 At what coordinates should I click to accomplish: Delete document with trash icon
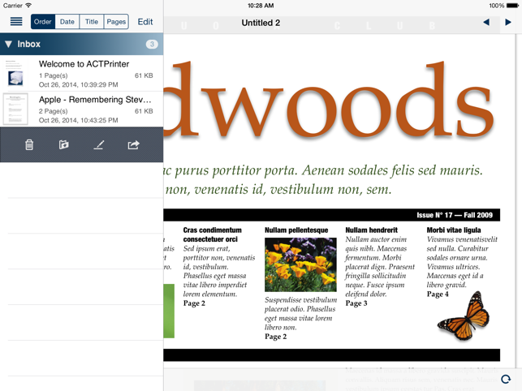tap(29, 145)
